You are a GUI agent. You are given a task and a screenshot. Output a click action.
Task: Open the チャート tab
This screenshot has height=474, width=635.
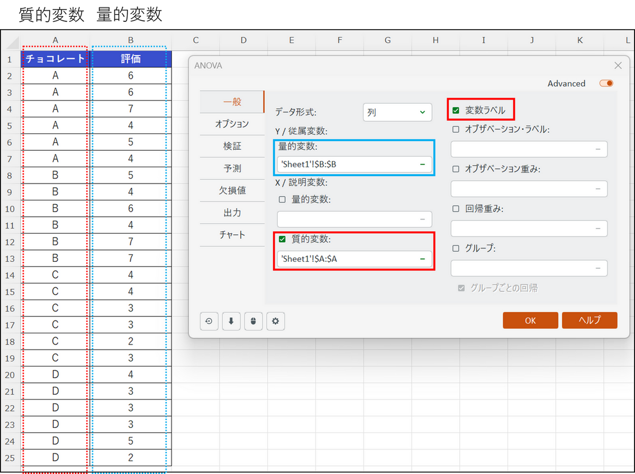coord(232,234)
